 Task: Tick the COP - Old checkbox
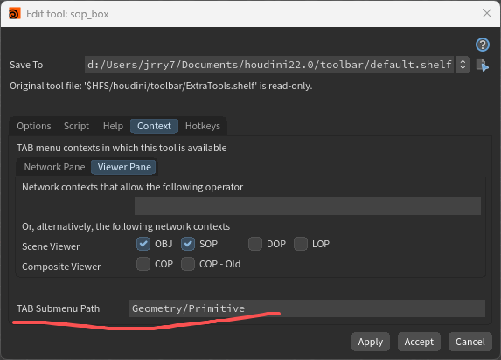tap(188, 264)
